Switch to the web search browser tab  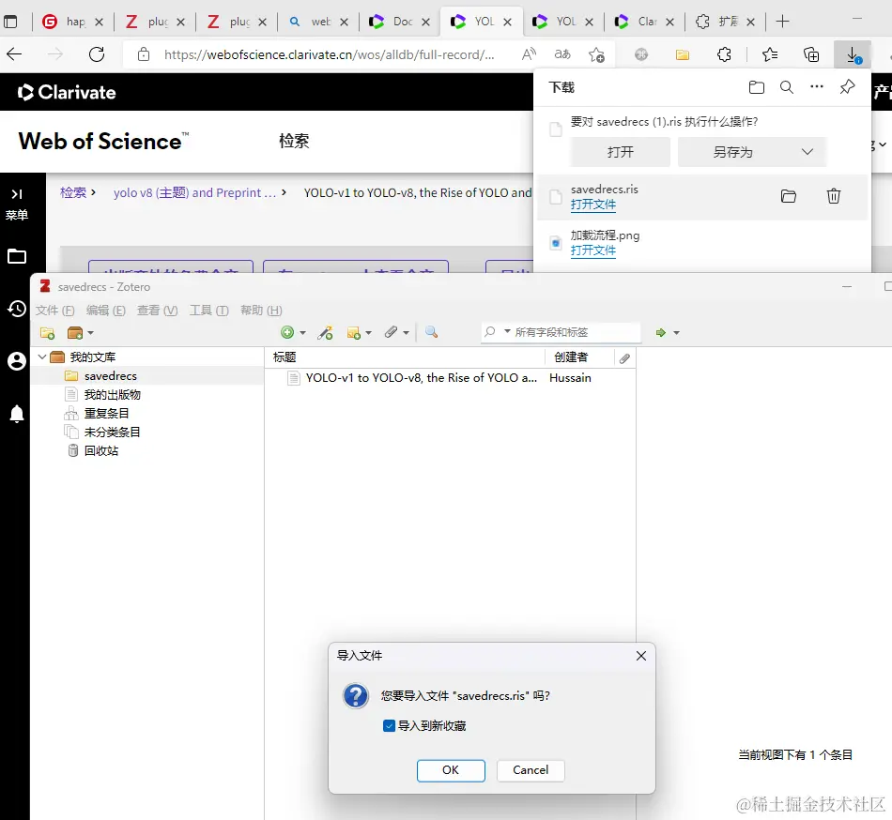pos(318,22)
